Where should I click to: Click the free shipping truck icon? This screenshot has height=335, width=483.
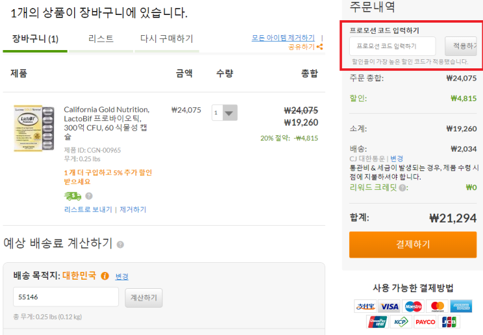pos(73,196)
